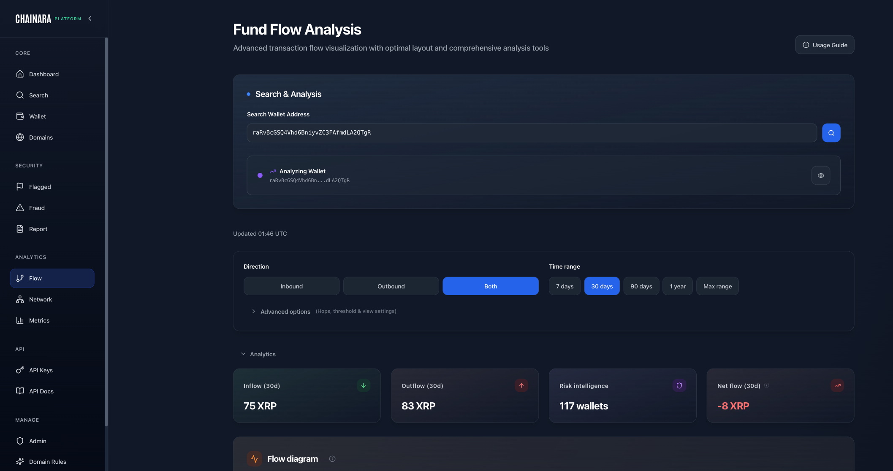Click the CHAINARA platform logo
The height and width of the screenshot is (471, 893).
pyautogui.click(x=48, y=19)
